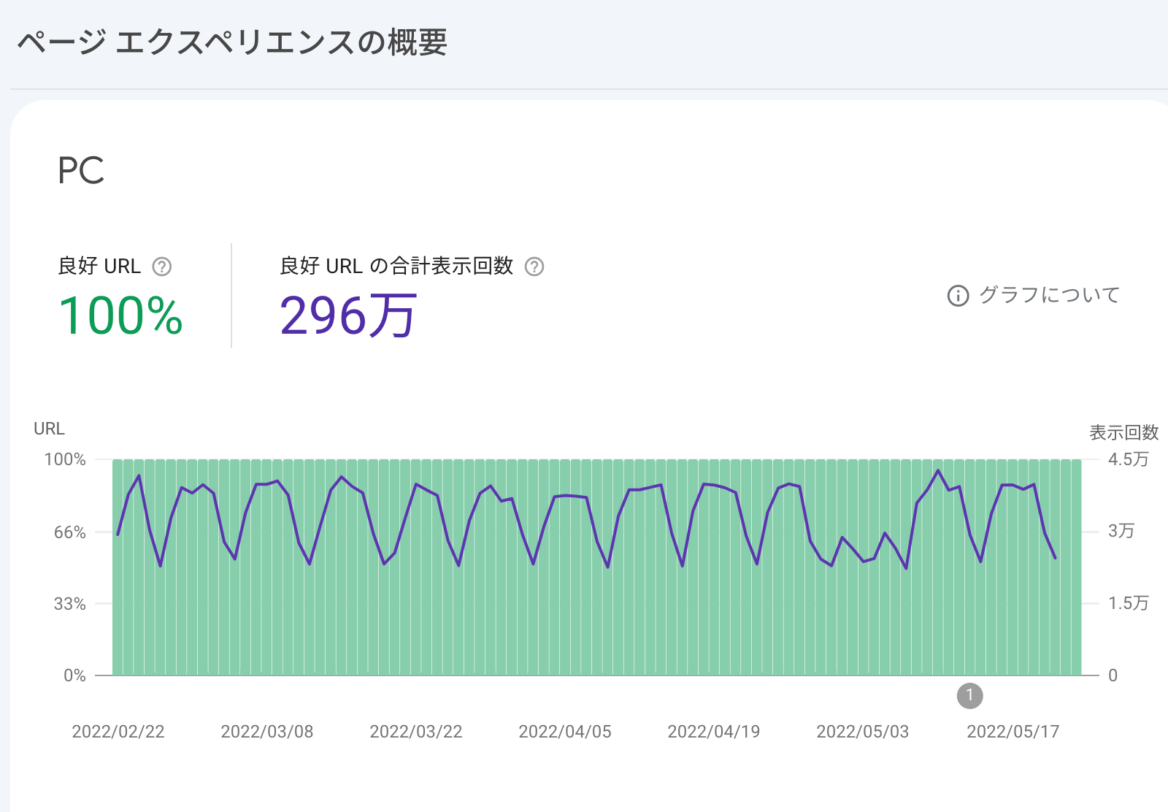The height and width of the screenshot is (812, 1168).
Task: Click the 100% good URL value
Action: [120, 316]
